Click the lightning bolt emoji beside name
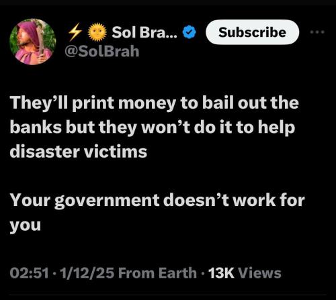Viewport: 336px width, 300px height. coord(75,32)
